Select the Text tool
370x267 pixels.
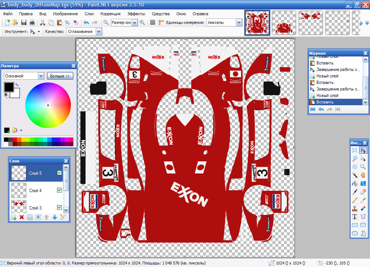point(354,217)
